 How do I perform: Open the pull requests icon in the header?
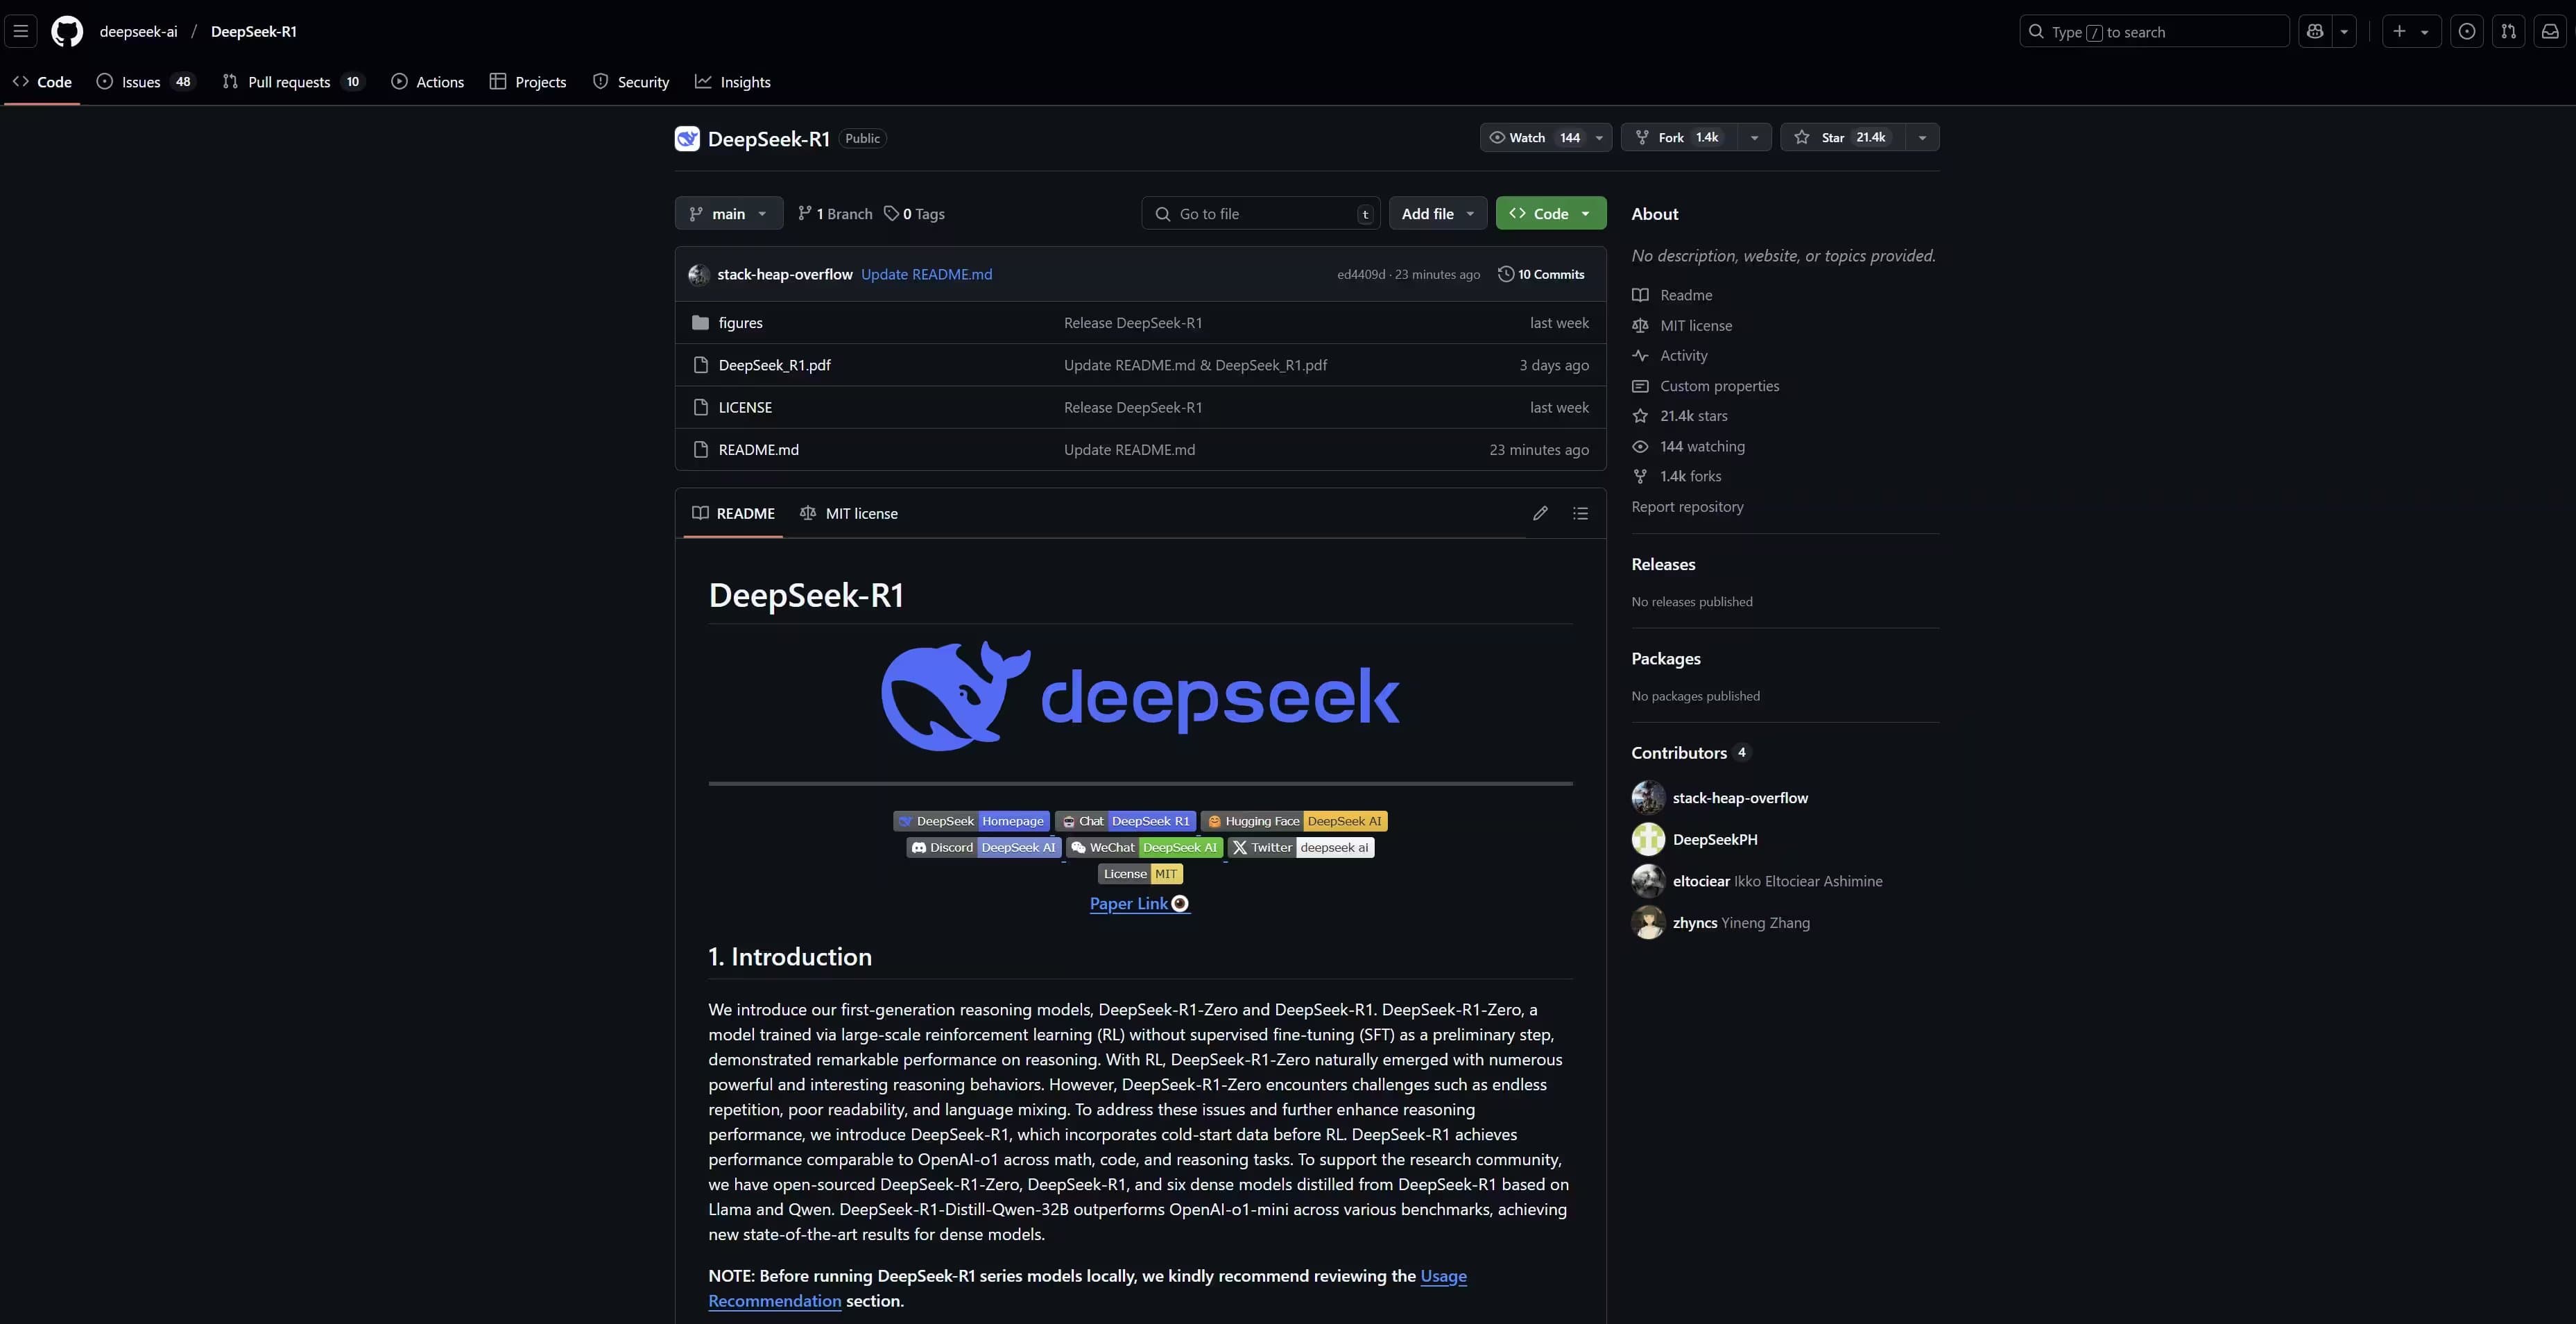coord(2508,31)
